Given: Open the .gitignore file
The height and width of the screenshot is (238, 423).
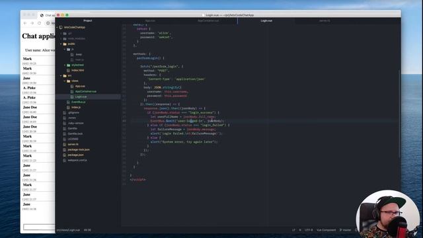Looking at the screenshot, I should click(73, 112).
